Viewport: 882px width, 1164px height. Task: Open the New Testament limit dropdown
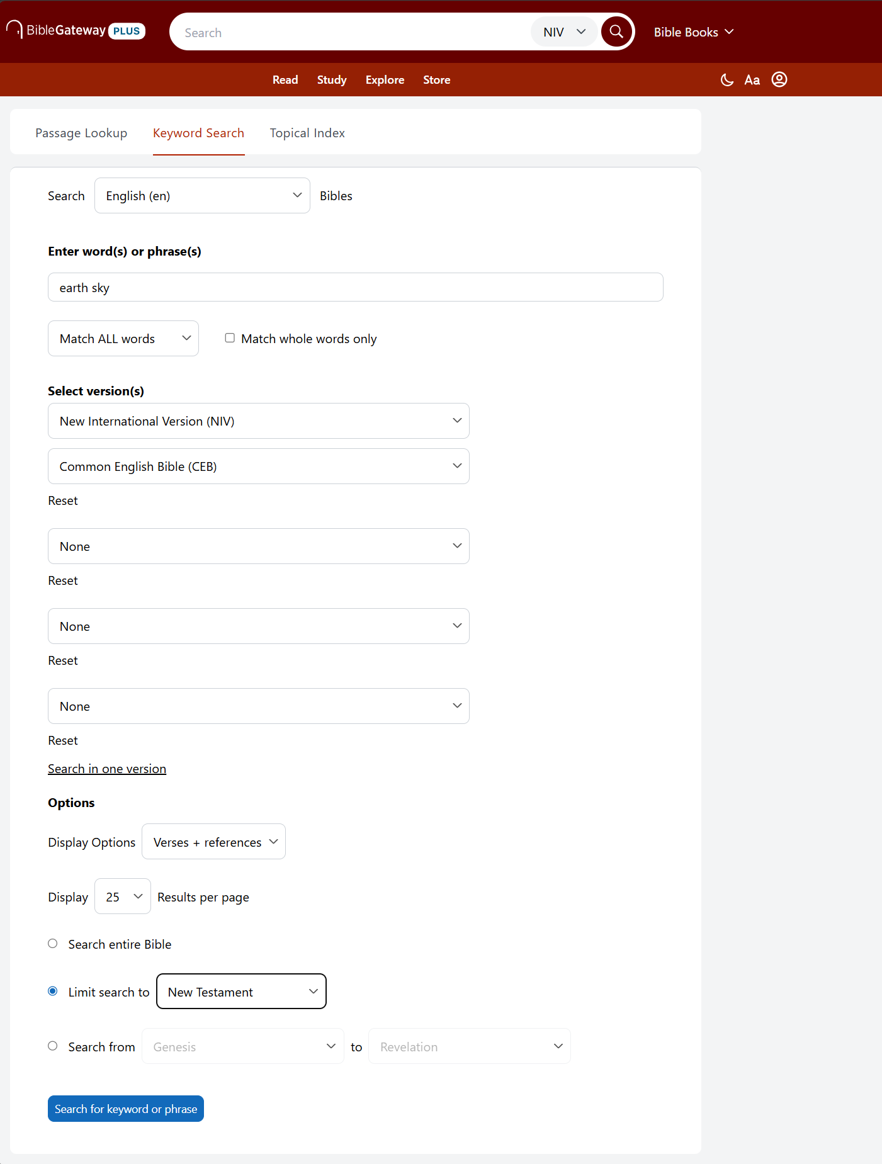pyautogui.click(x=241, y=992)
